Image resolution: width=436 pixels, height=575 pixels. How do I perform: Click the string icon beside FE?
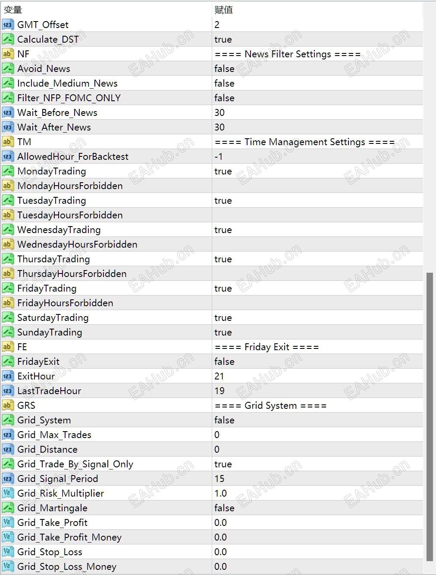[x=8, y=347]
